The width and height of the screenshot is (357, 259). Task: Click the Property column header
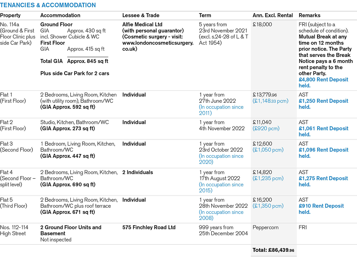tap(10, 15)
